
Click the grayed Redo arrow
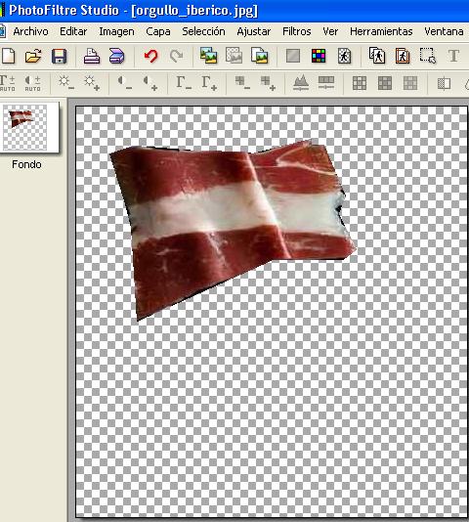point(176,56)
